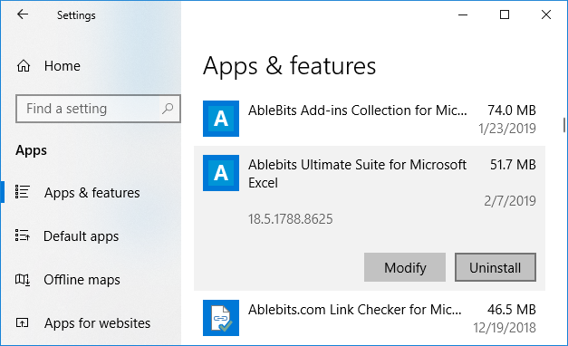Click the Apps & features list icon
The height and width of the screenshot is (346, 568).
[x=22, y=192]
